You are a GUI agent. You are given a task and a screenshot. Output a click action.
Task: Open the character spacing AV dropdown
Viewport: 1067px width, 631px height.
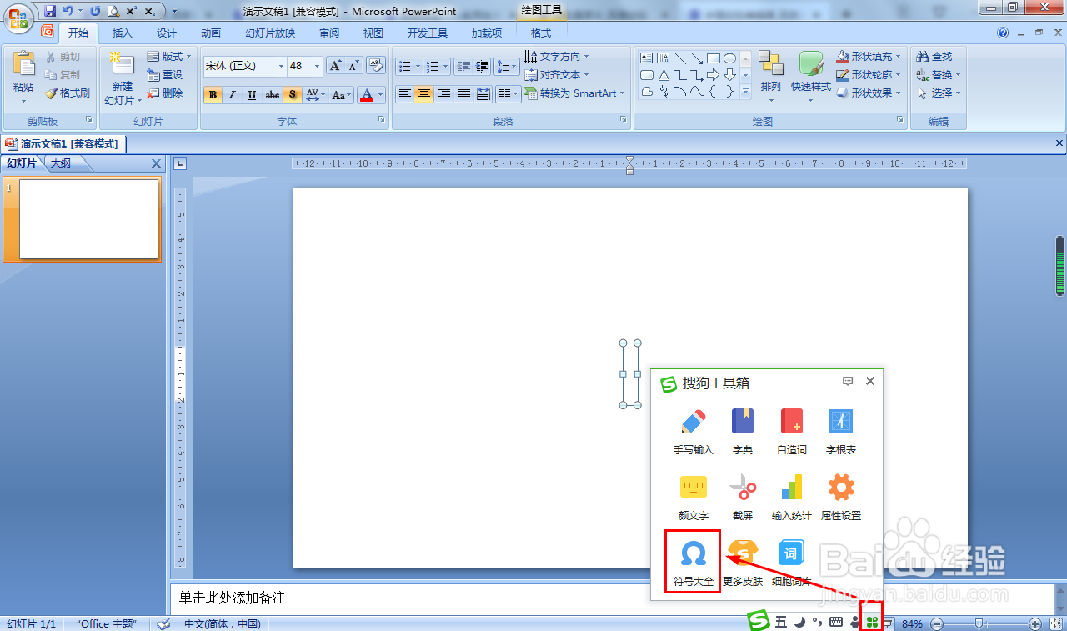(315, 95)
